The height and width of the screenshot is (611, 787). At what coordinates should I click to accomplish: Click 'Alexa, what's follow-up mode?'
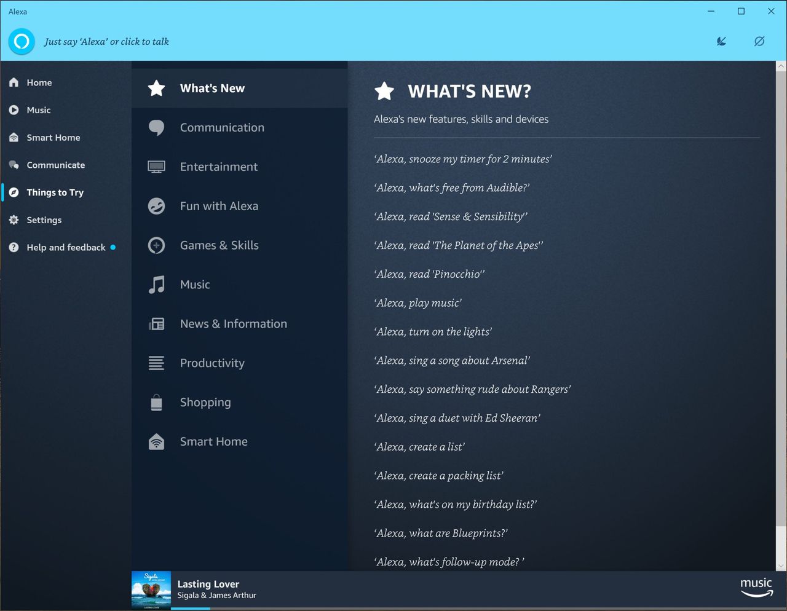(449, 562)
